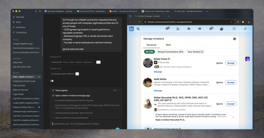The width and height of the screenshot is (264, 138).
Task: Ignore Bobby Foose's invitation
Action: tap(219, 63)
